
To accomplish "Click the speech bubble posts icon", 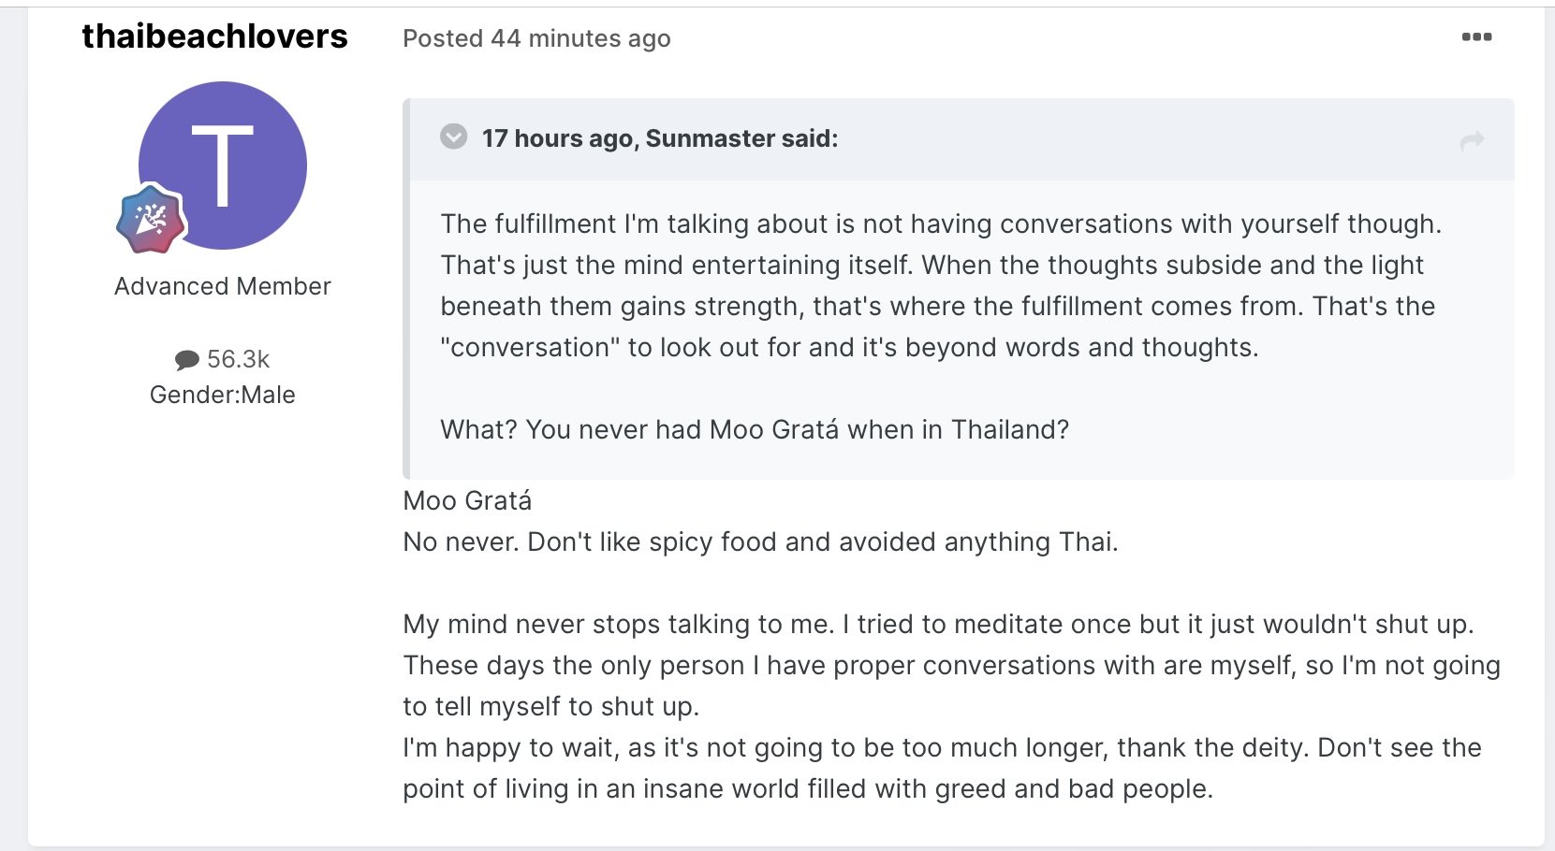I will 187,359.
